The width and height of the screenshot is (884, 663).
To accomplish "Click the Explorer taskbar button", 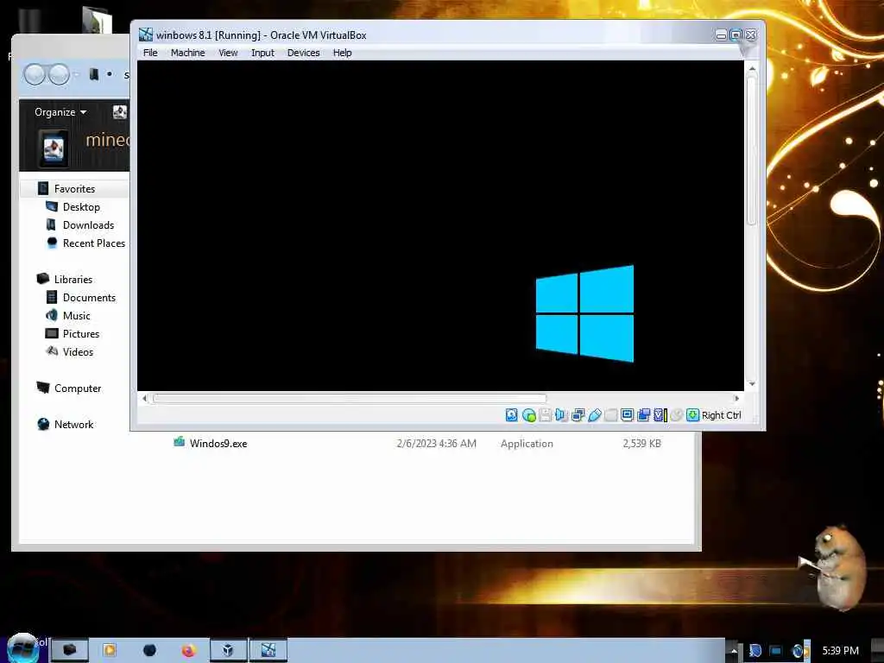I will tap(70, 650).
